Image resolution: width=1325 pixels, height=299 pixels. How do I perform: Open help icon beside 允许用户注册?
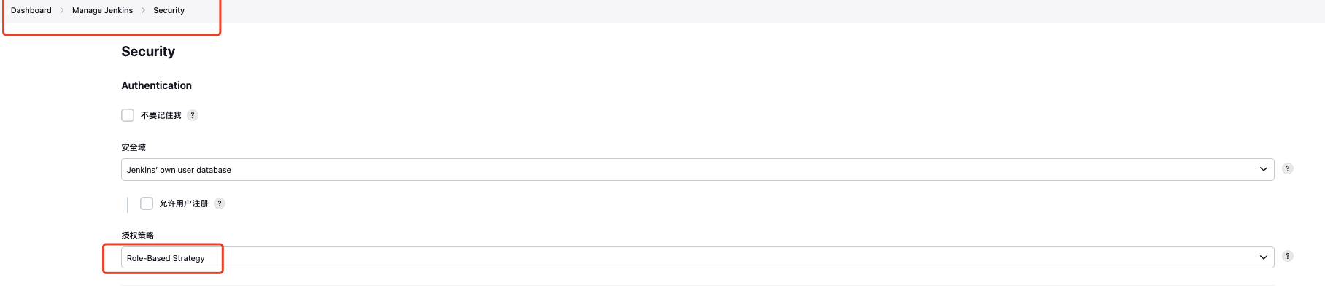pos(220,203)
